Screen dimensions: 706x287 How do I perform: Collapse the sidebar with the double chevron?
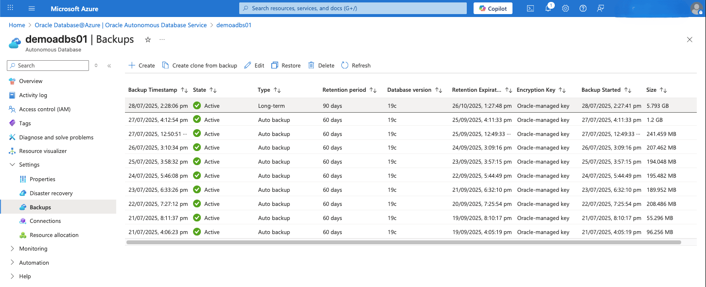pyautogui.click(x=108, y=65)
